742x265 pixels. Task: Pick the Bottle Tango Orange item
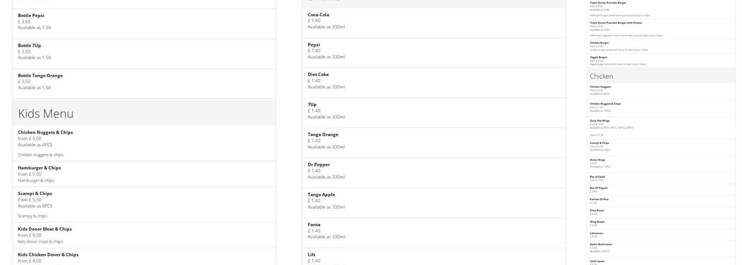tap(40, 76)
